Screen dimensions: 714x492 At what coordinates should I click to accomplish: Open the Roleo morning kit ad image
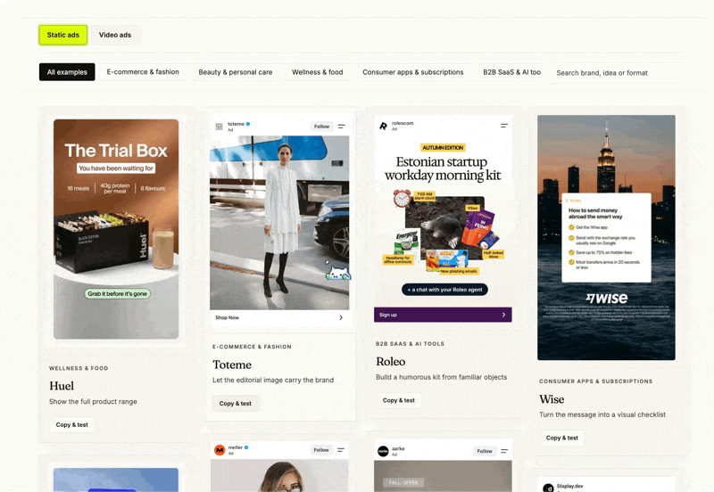(443, 218)
